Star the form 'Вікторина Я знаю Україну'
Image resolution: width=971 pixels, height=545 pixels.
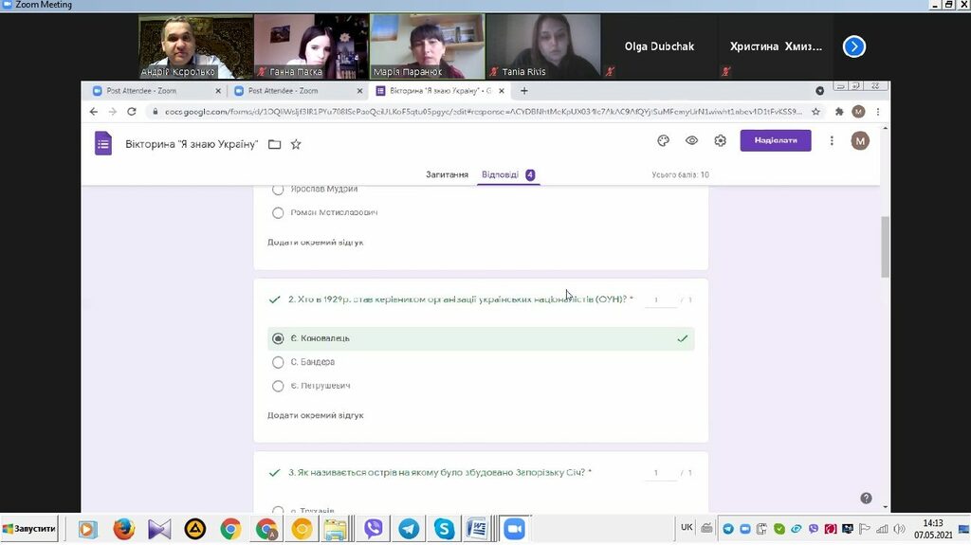point(296,144)
